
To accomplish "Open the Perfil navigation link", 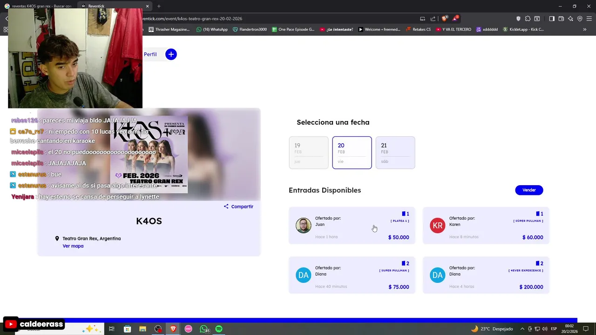I will tap(150, 54).
